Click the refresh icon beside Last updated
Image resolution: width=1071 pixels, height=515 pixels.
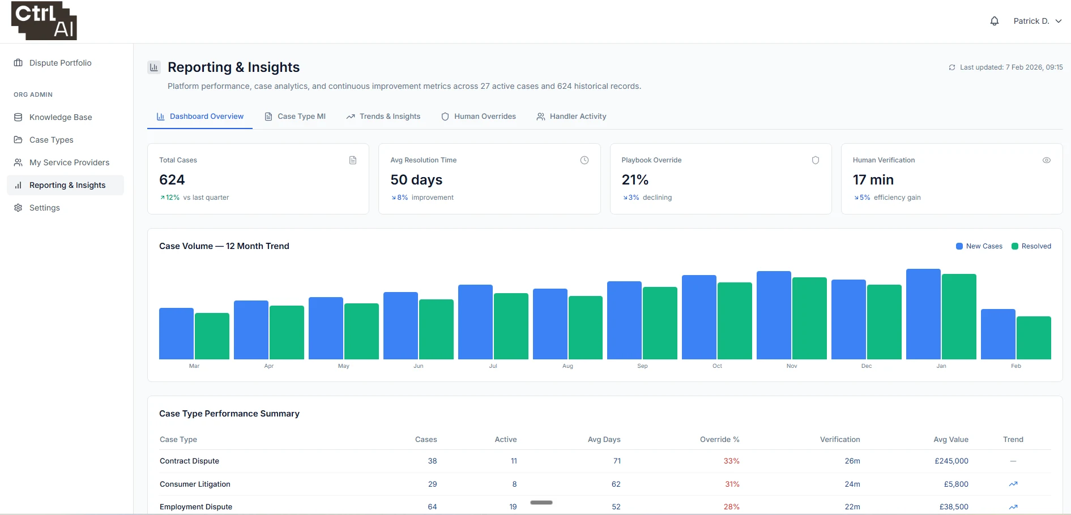point(952,67)
